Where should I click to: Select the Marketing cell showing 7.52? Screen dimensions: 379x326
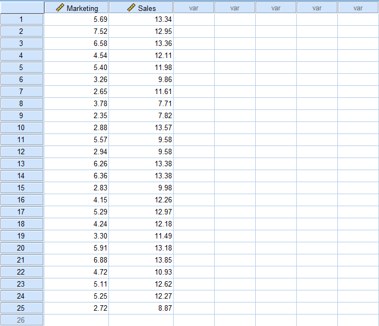77,32
